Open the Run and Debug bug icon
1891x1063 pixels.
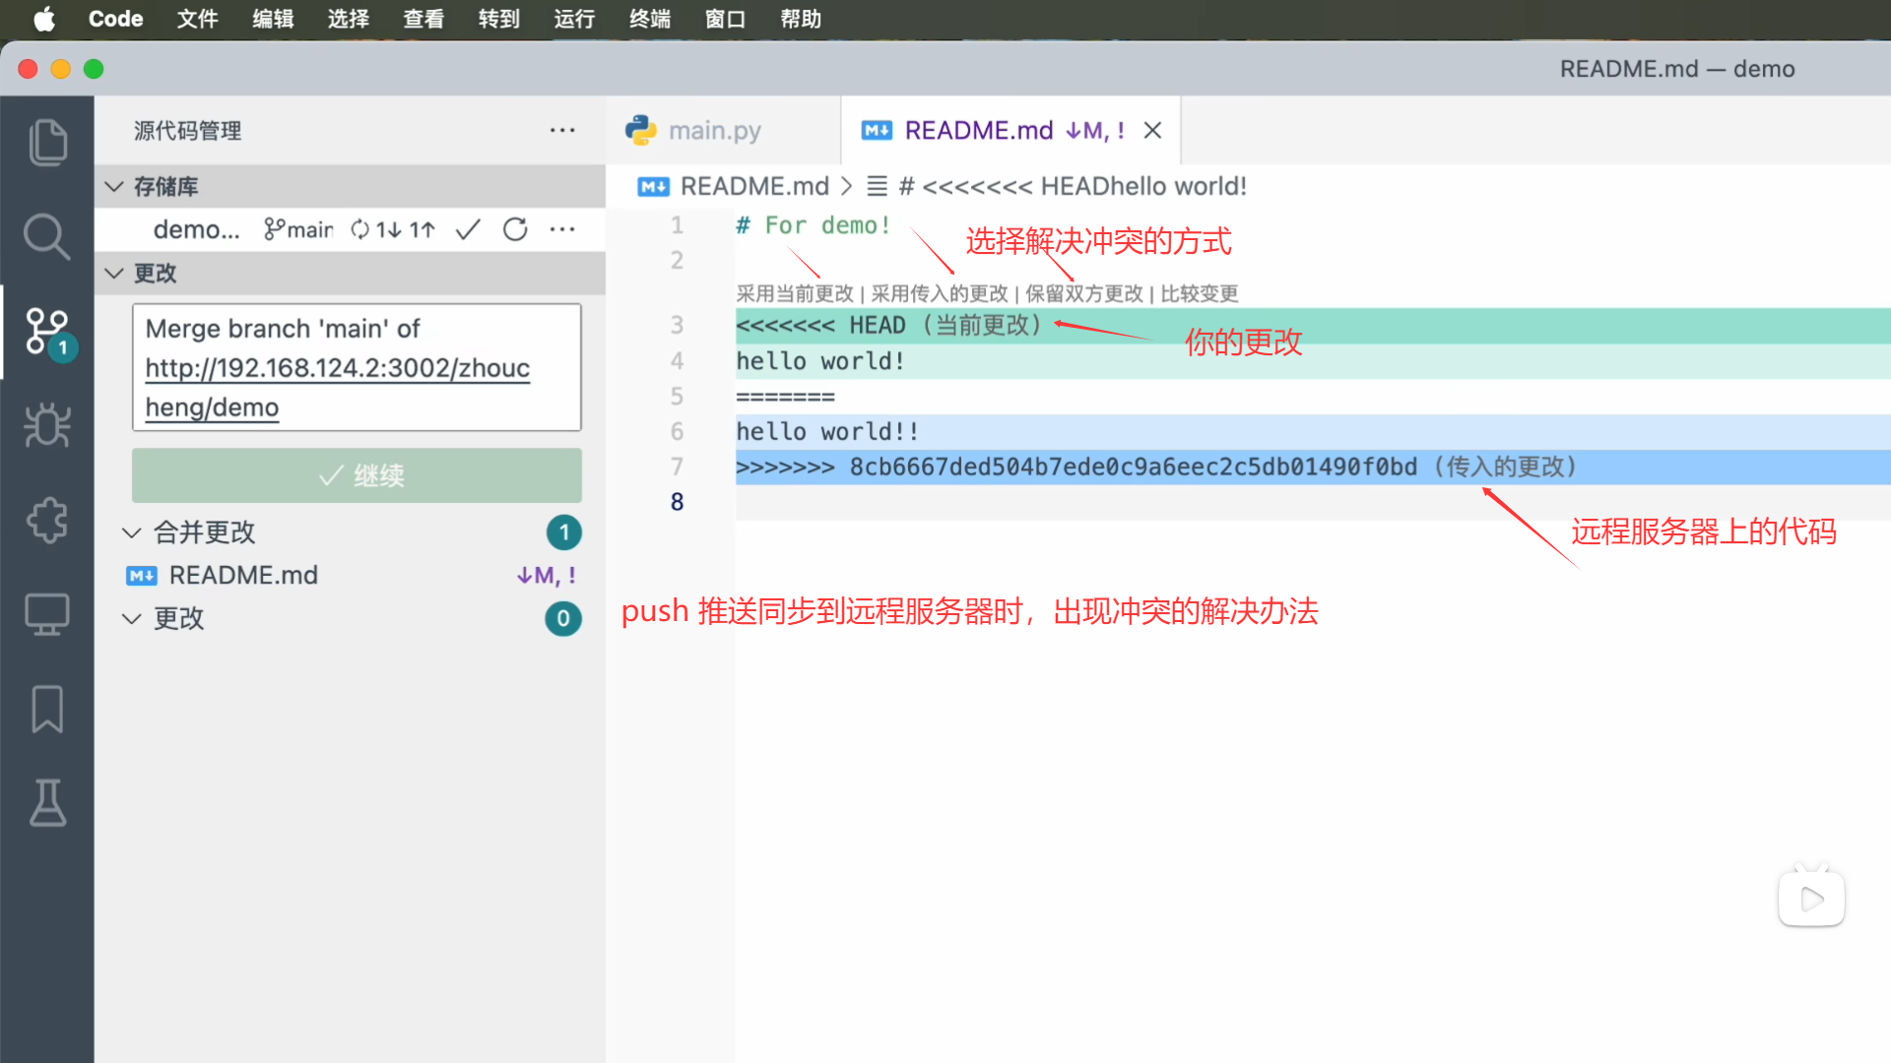(47, 425)
